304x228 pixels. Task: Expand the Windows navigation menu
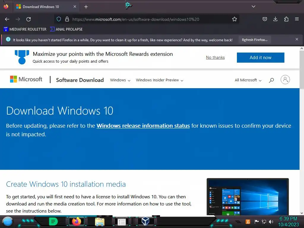(x=120, y=80)
